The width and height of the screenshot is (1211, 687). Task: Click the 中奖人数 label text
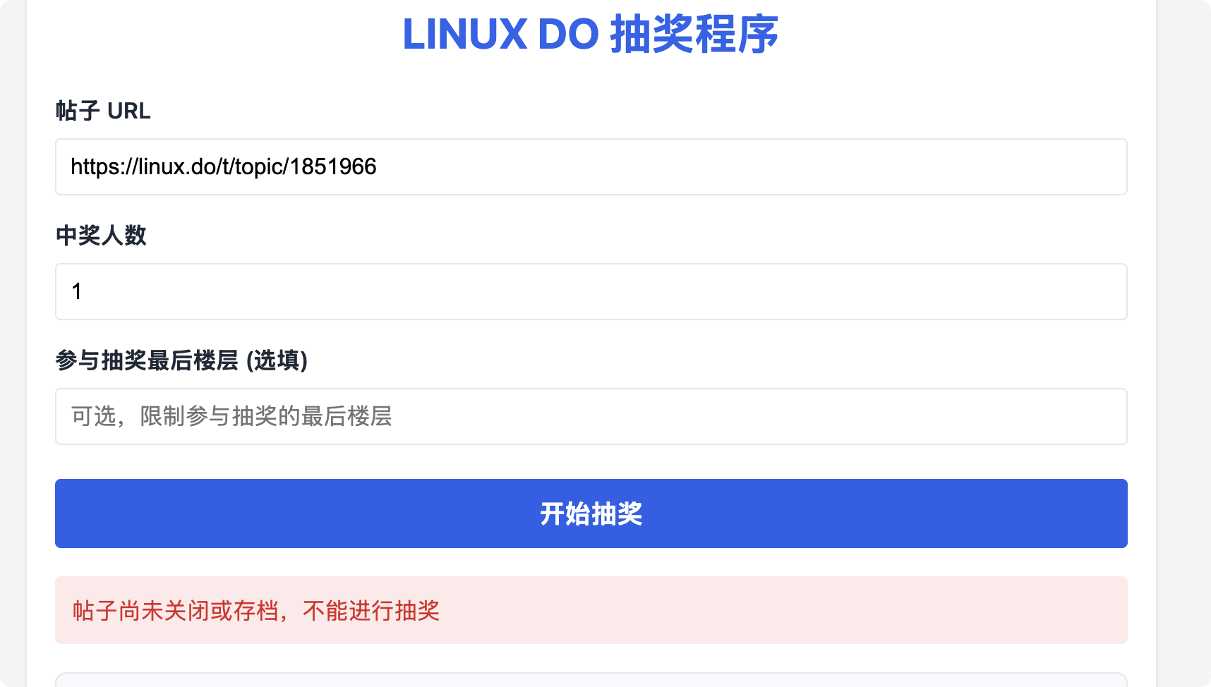click(x=101, y=236)
